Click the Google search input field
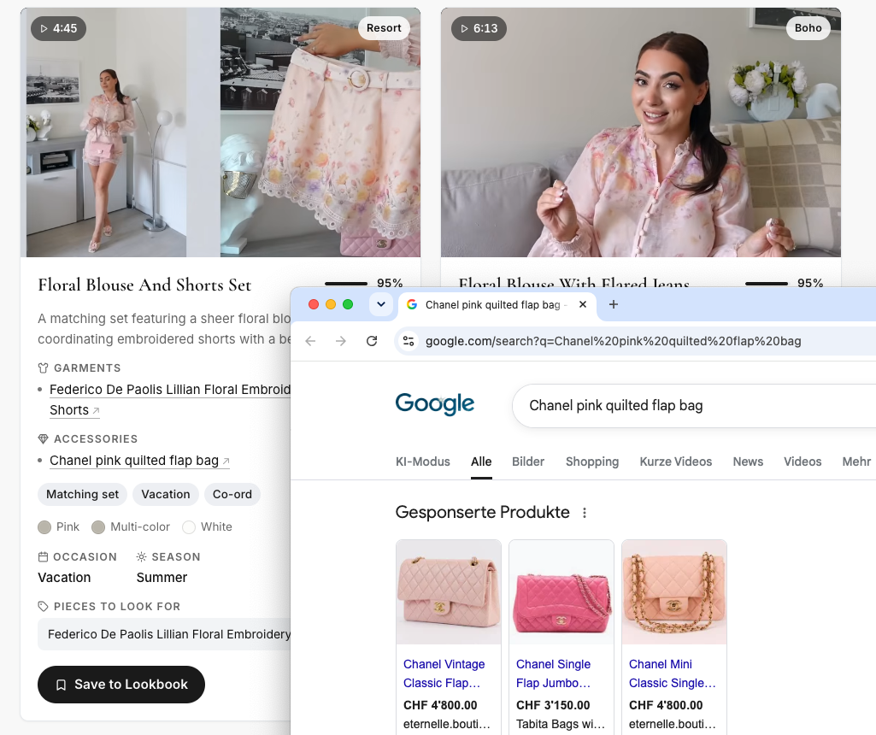The image size is (876, 735). click(693, 406)
